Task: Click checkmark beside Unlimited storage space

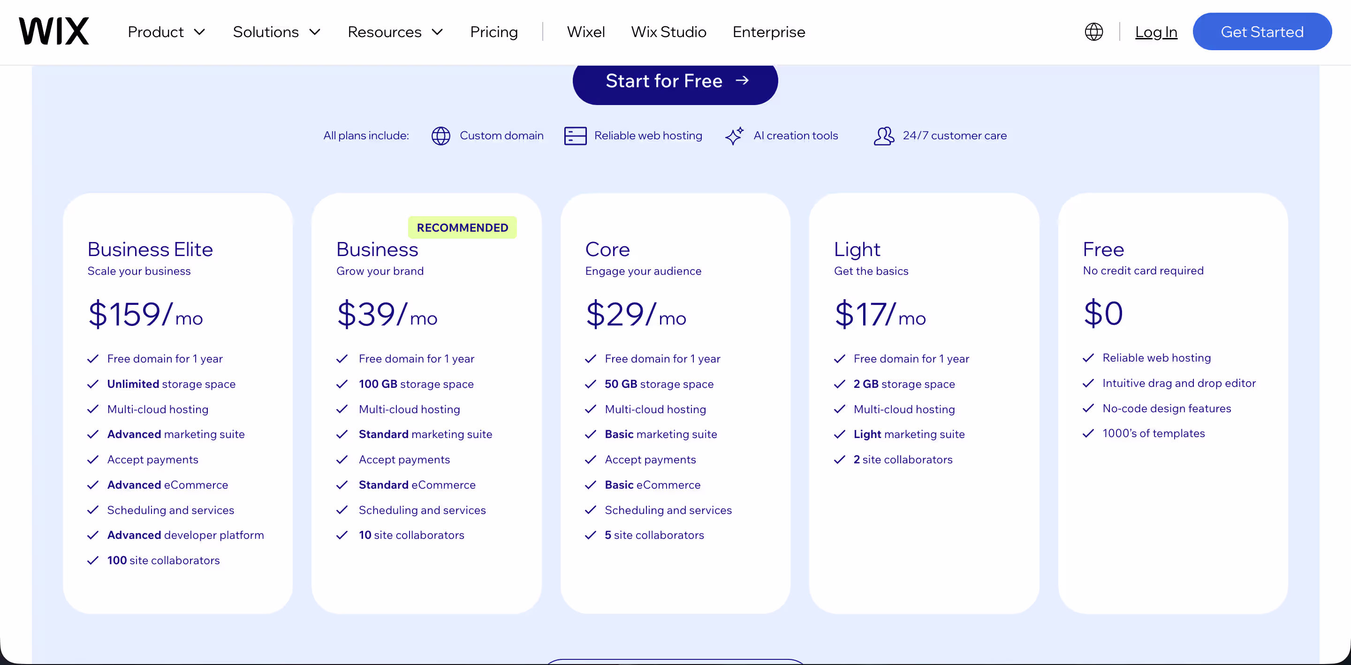Action: [93, 385]
